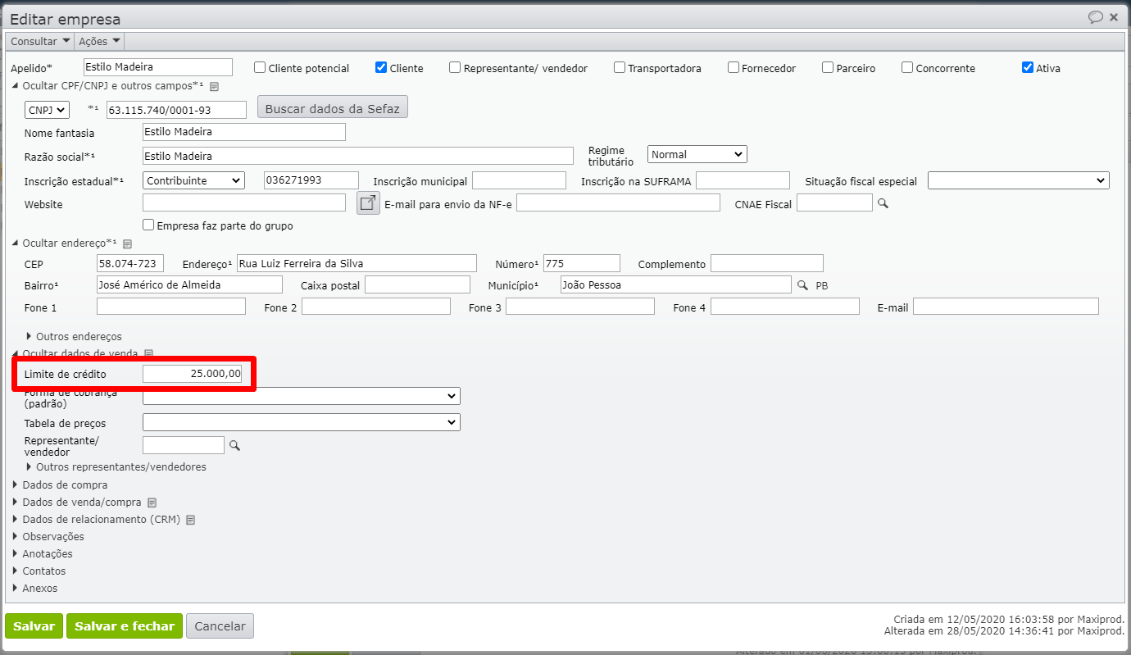Expand Dados de venda/compra section
1131x655 pixels.
pyautogui.click(x=76, y=503)
